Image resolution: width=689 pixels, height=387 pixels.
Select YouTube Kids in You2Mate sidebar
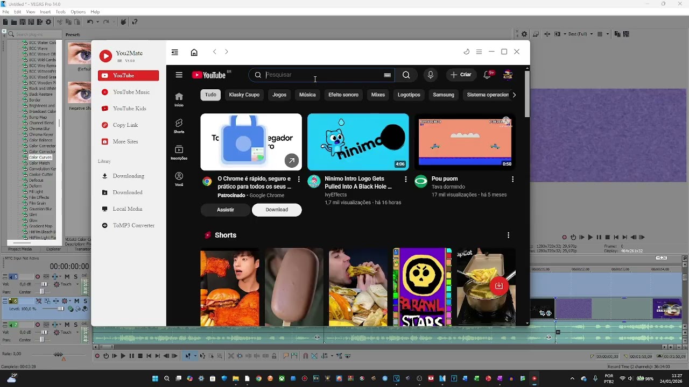[x=129, y=109]
